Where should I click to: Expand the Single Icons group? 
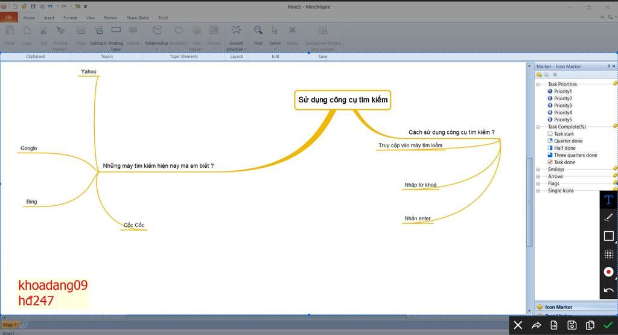(x=538, y=191)
